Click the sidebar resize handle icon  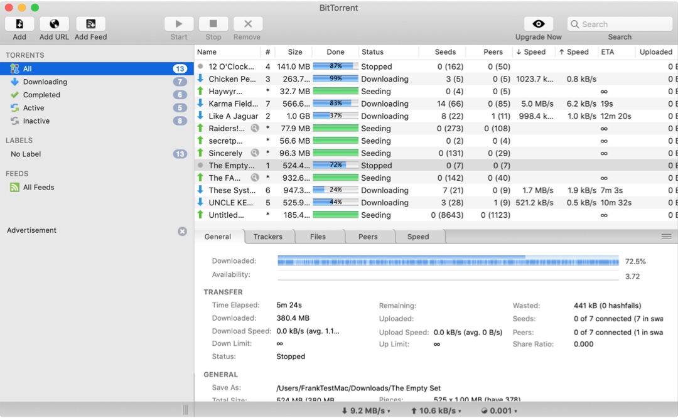pyautogui.click(x=185, y=410)
